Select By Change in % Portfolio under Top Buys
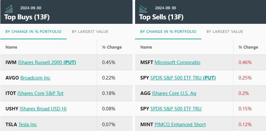Image resolution: width=266 pixels, height=131 pixels. pos(33,32)
